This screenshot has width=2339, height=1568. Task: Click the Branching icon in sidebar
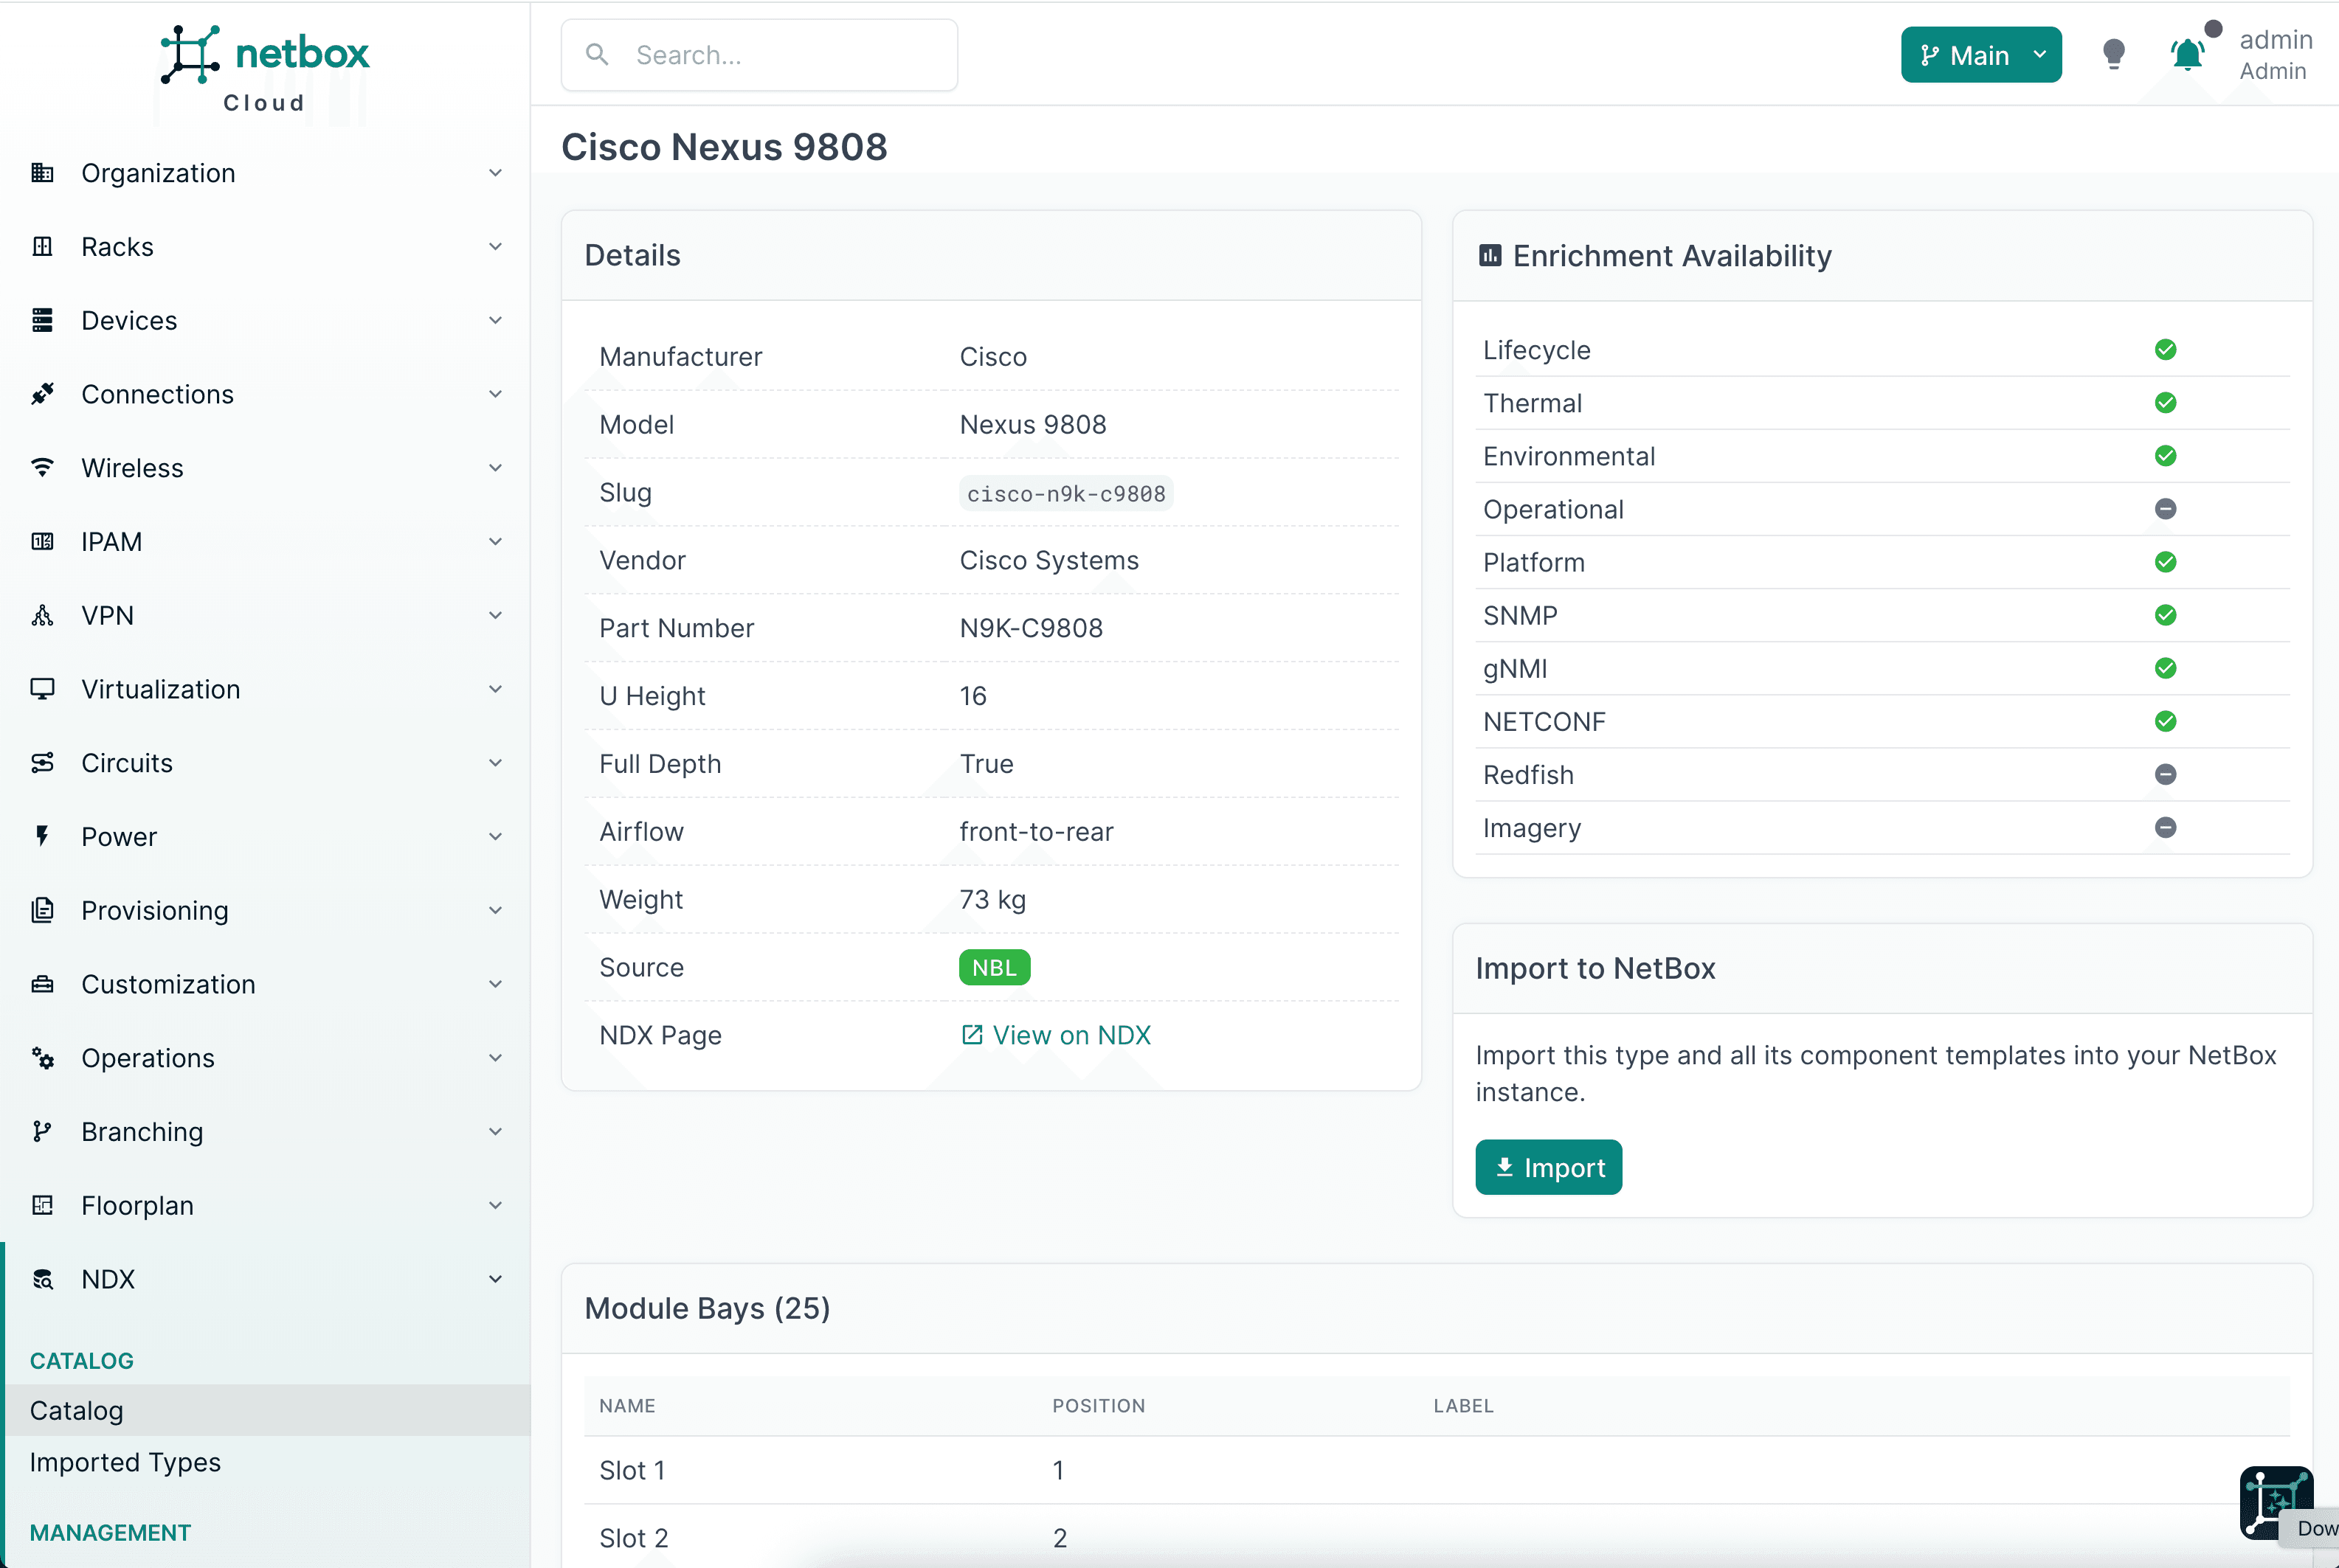tap(42, 1132)
